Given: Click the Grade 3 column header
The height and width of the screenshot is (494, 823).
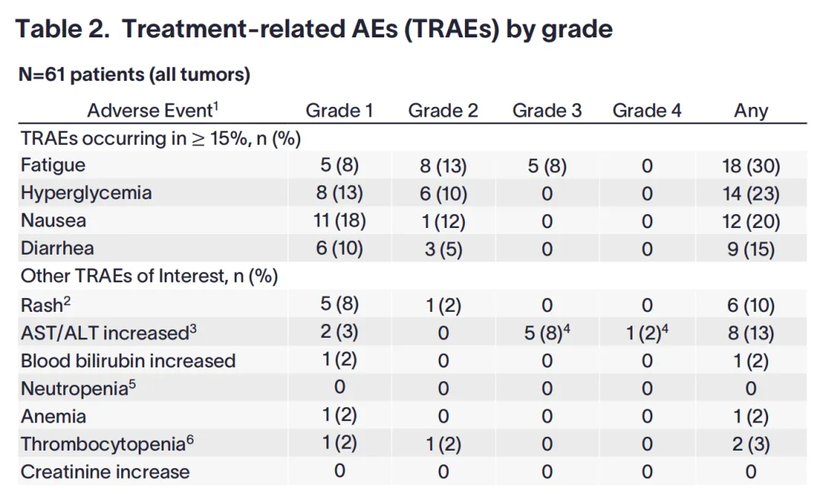Looking at the screenshot, I should 546,111.
